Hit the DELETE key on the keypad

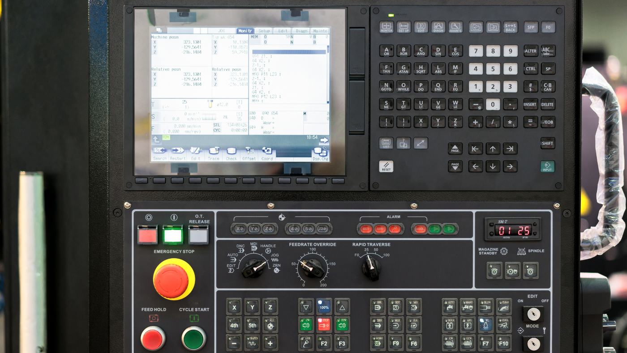click(x=547, y=104)
